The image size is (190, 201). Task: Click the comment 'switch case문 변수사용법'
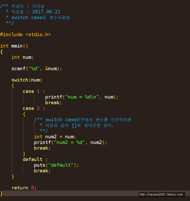pos(41,18)
